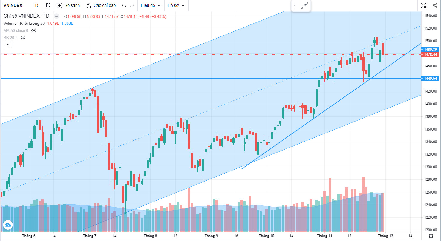Viewport: 441px width, 241px height.
Task: Open the Hồ sơ dropdown menu
Action: coord(176,5)
